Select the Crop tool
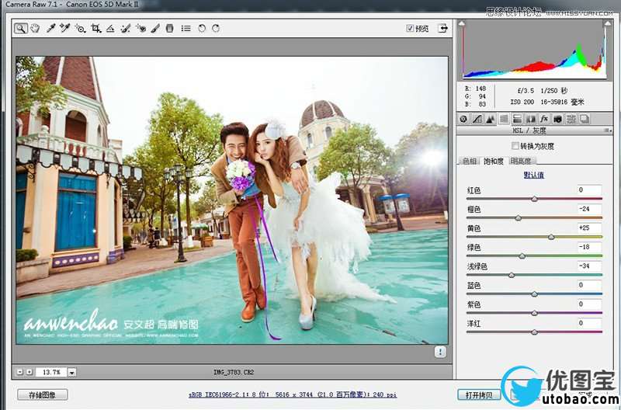This screenshot has width=621, height=410. 95,28
